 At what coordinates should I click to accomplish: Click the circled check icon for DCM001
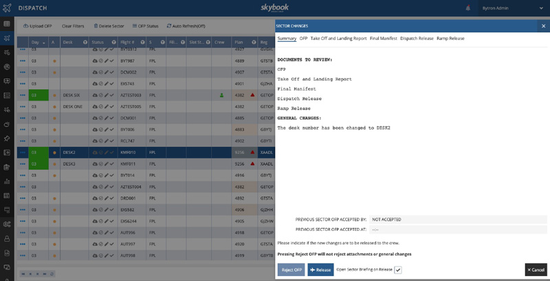[x=100, y=118]
